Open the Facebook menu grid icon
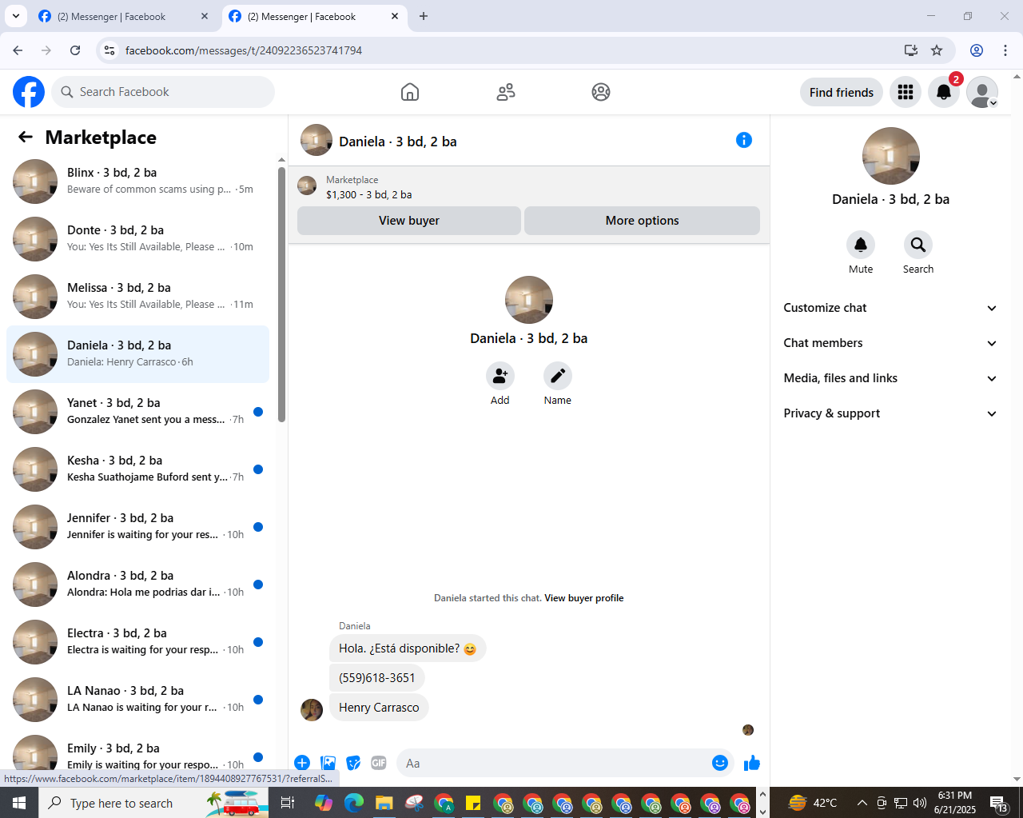The height and width of the screenshot is (818, 1023). (906, 92)
